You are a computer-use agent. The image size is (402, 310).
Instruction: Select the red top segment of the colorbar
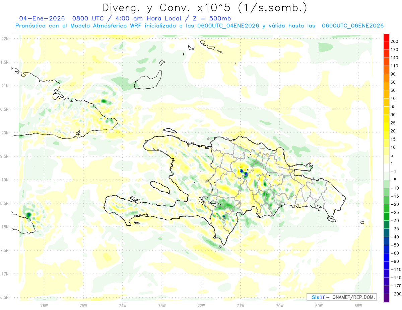tap(387, 38)
